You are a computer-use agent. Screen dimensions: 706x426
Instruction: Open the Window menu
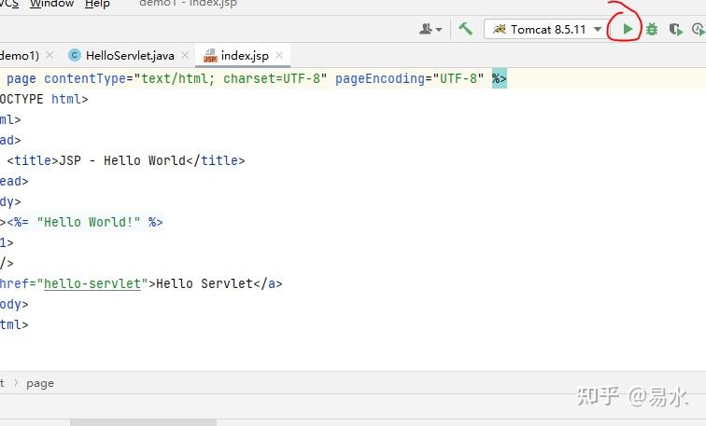click(52, 4)
